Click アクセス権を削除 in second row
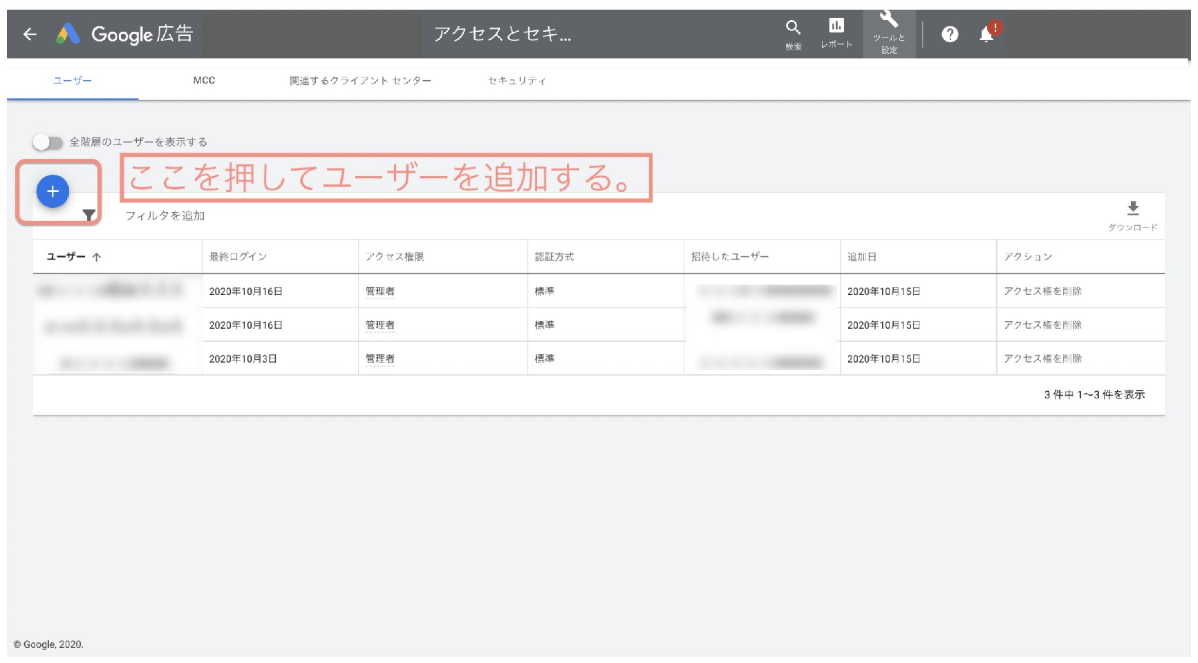Screen dimensions: 1198x663 [1042, 325]
